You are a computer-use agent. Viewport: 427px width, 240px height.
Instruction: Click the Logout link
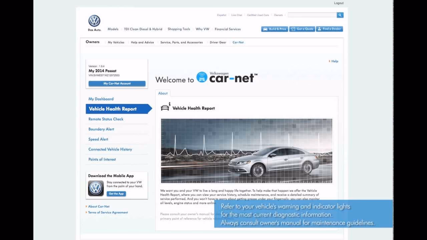339,3
